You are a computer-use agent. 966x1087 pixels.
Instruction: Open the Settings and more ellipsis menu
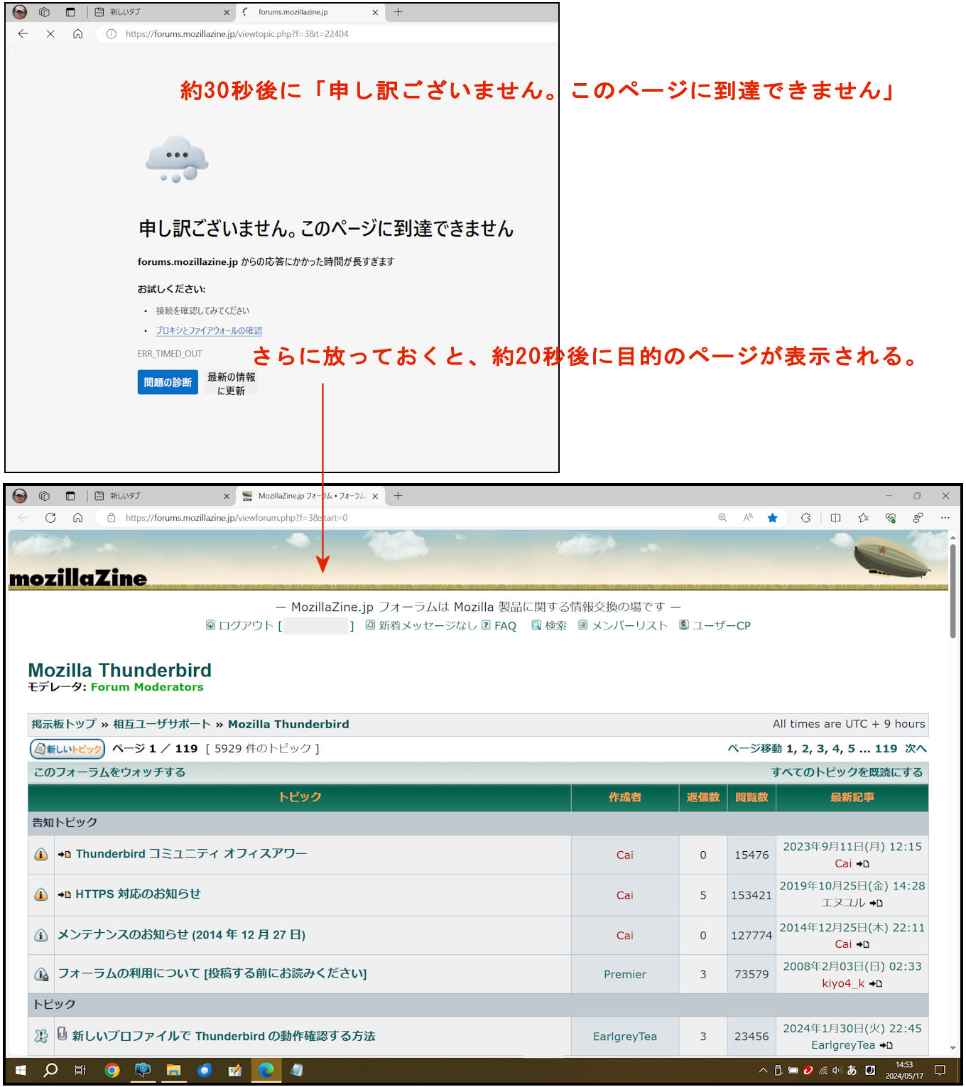[x=945, y=518]
